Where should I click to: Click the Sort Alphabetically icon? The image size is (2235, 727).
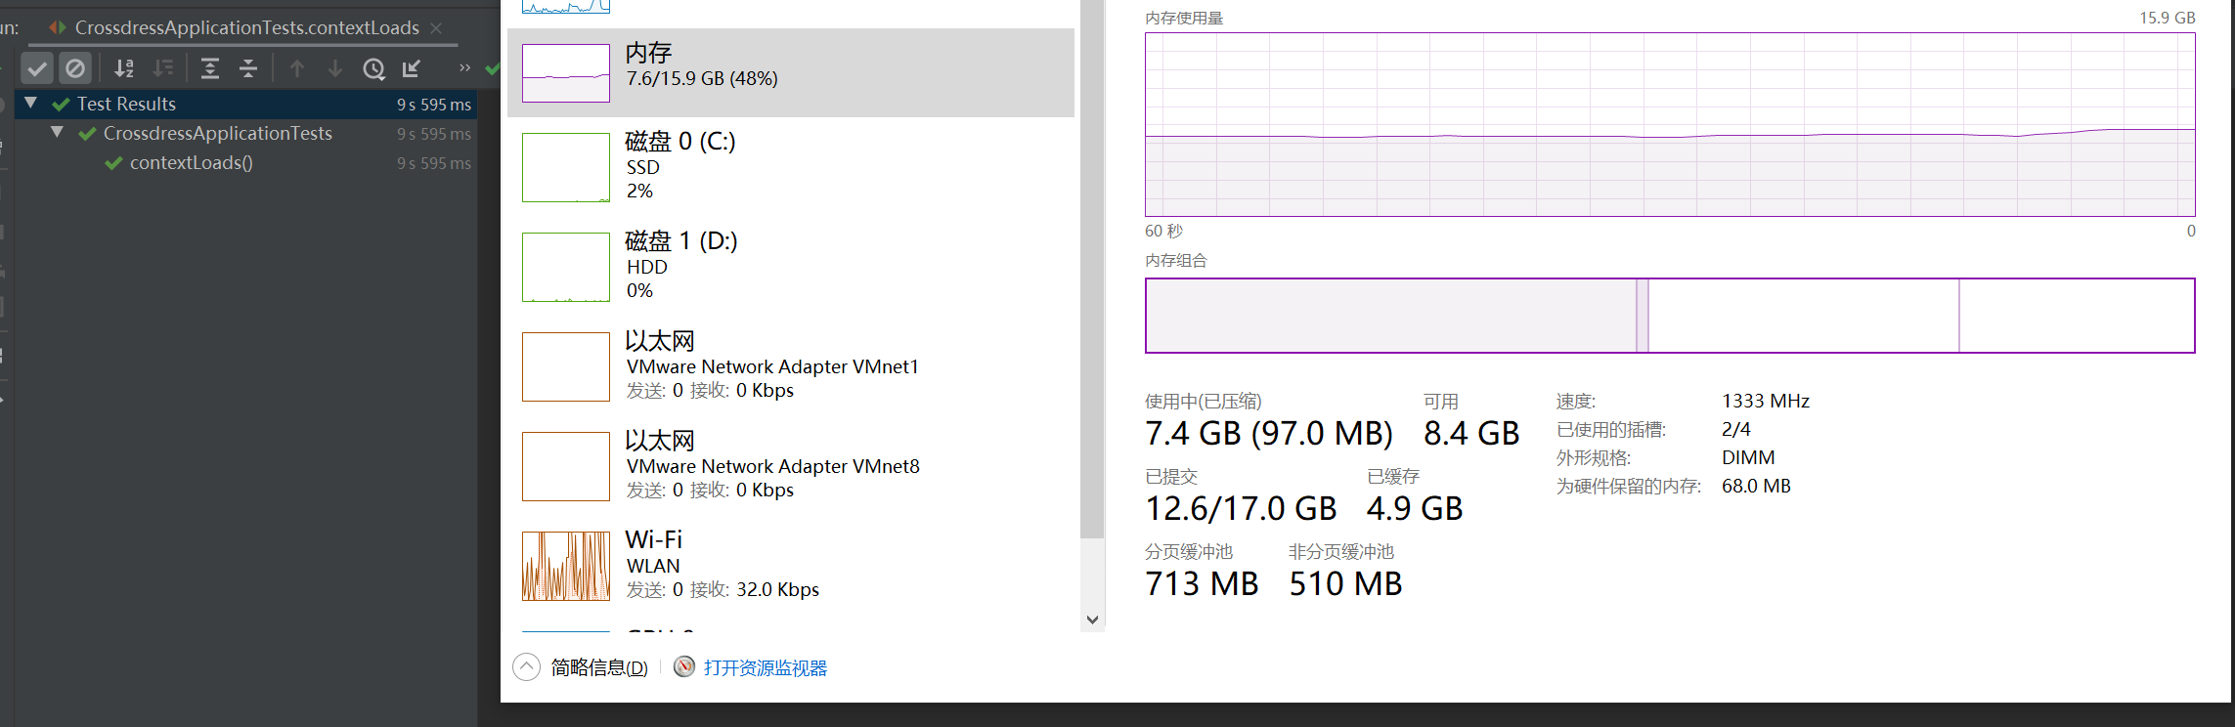coord(124,68)
